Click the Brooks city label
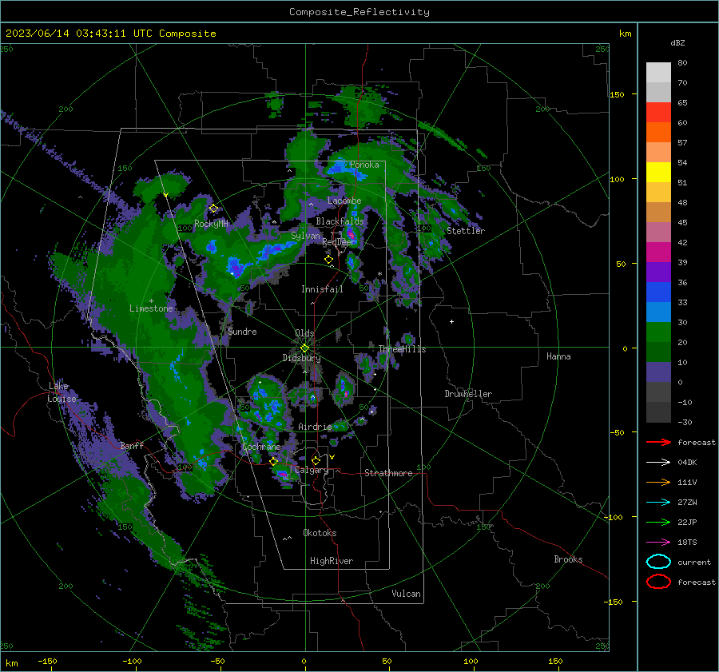The image size is (719, 672). [x=568, y=559]
